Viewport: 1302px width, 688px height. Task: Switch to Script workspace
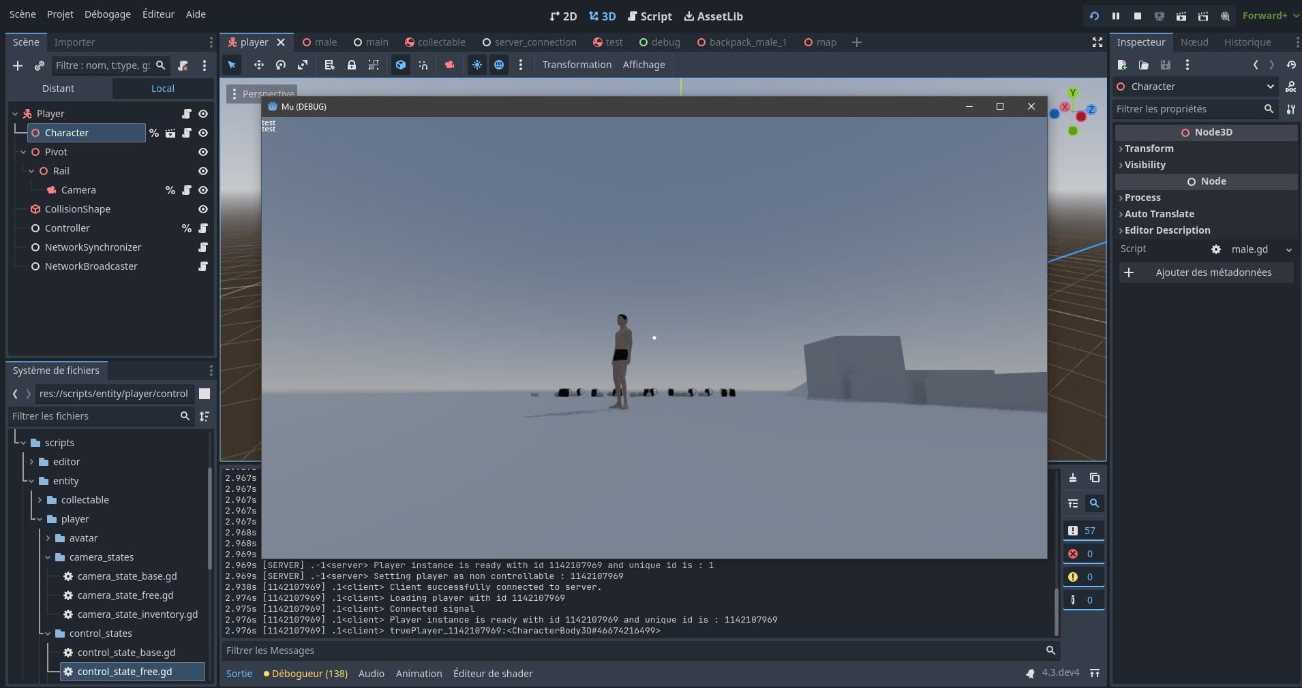[x=650, y=16]
